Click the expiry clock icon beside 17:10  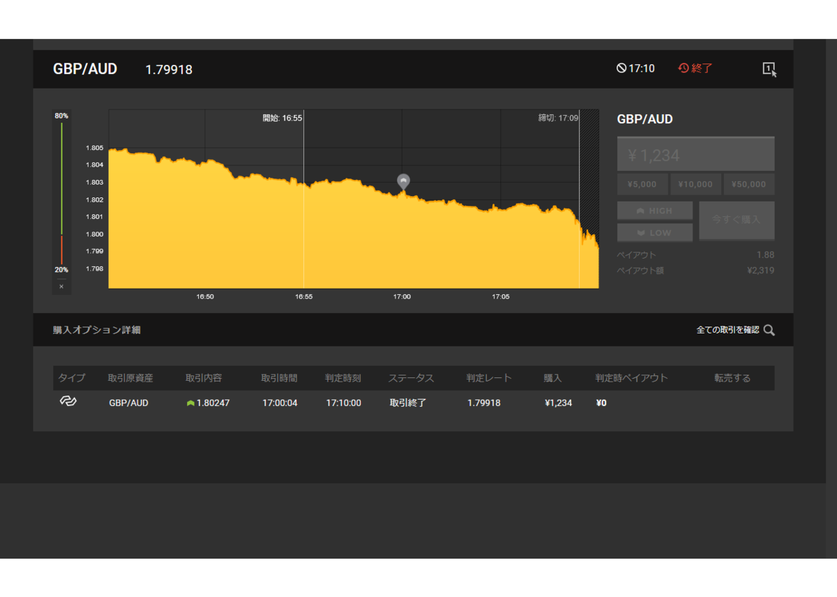(x=621, y=68)
